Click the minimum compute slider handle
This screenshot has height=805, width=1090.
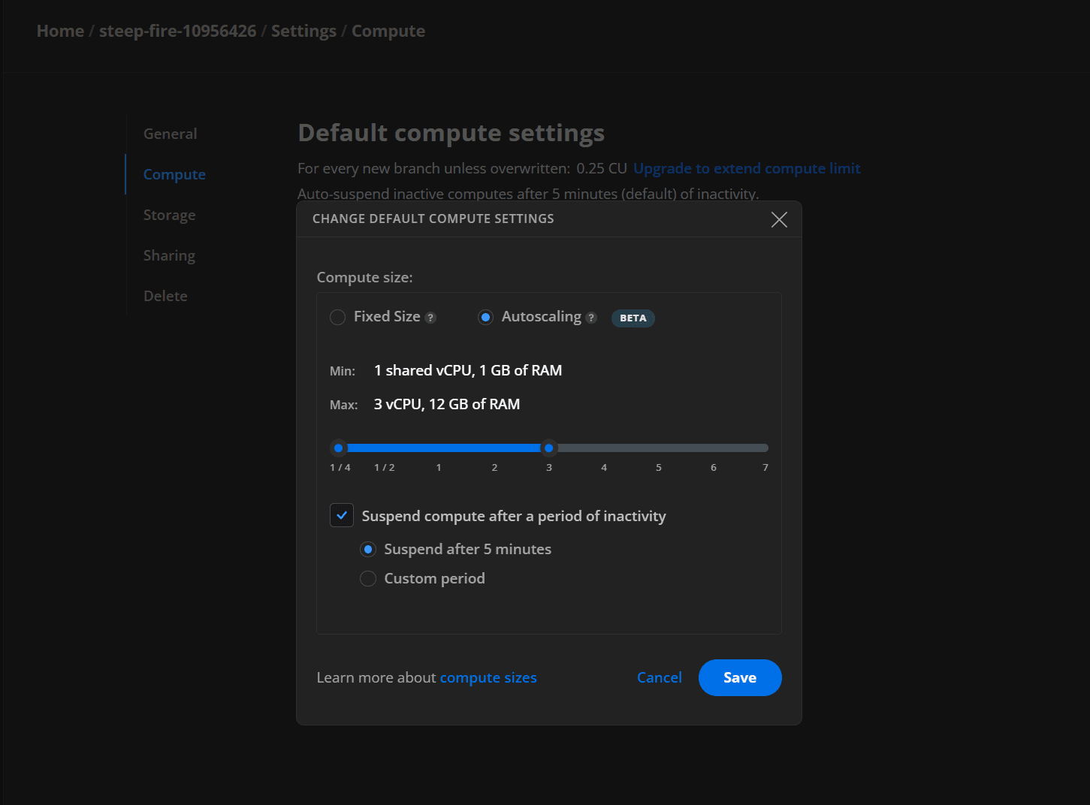[339, 448]
